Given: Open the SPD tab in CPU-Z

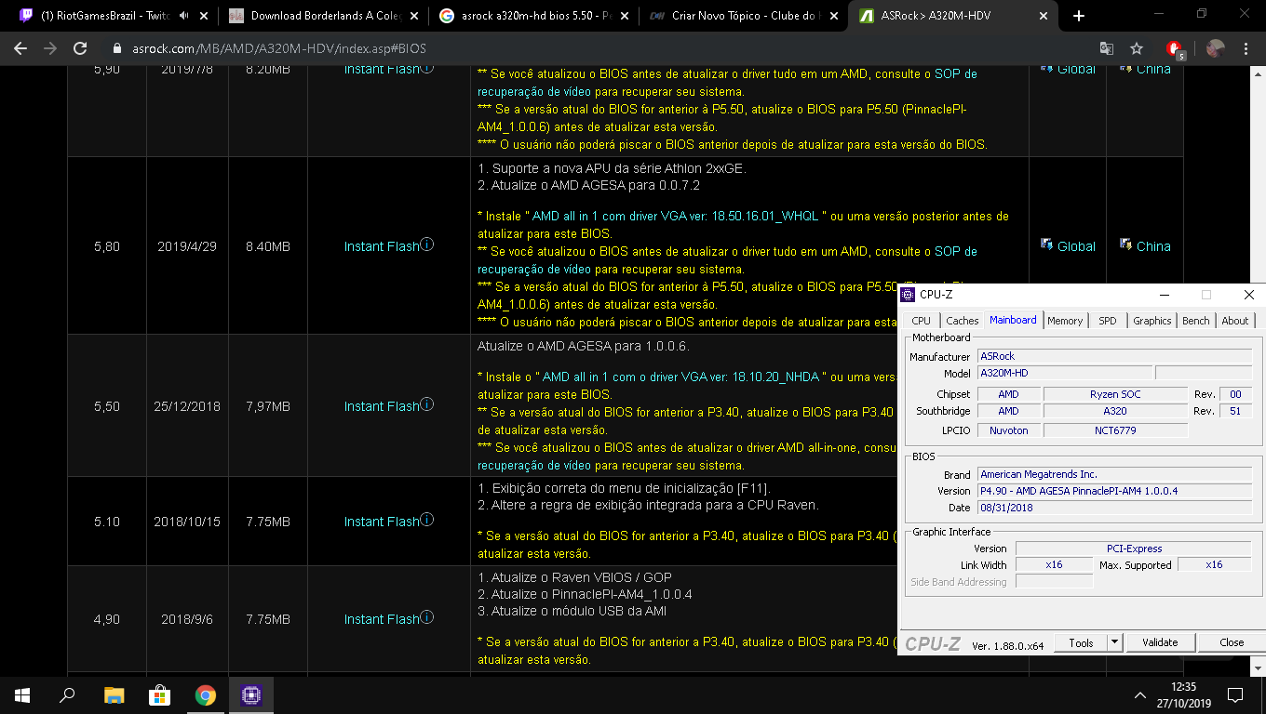Looking at the screenshot, I should click(1107, 321).
